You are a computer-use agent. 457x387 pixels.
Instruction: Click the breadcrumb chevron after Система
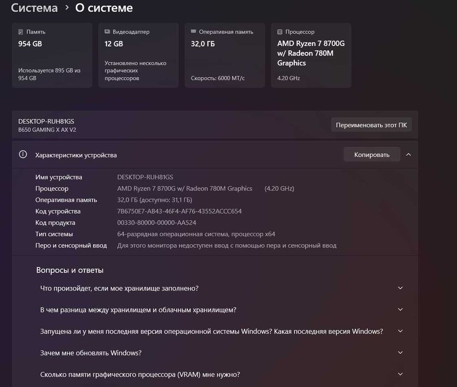coord(66,8)
